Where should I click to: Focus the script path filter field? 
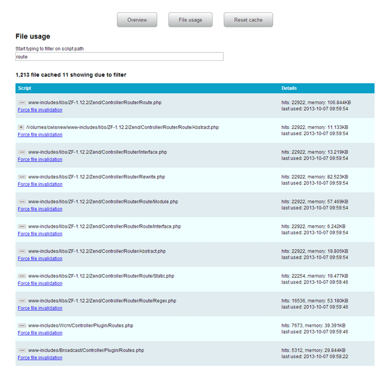tap(119, 57)
